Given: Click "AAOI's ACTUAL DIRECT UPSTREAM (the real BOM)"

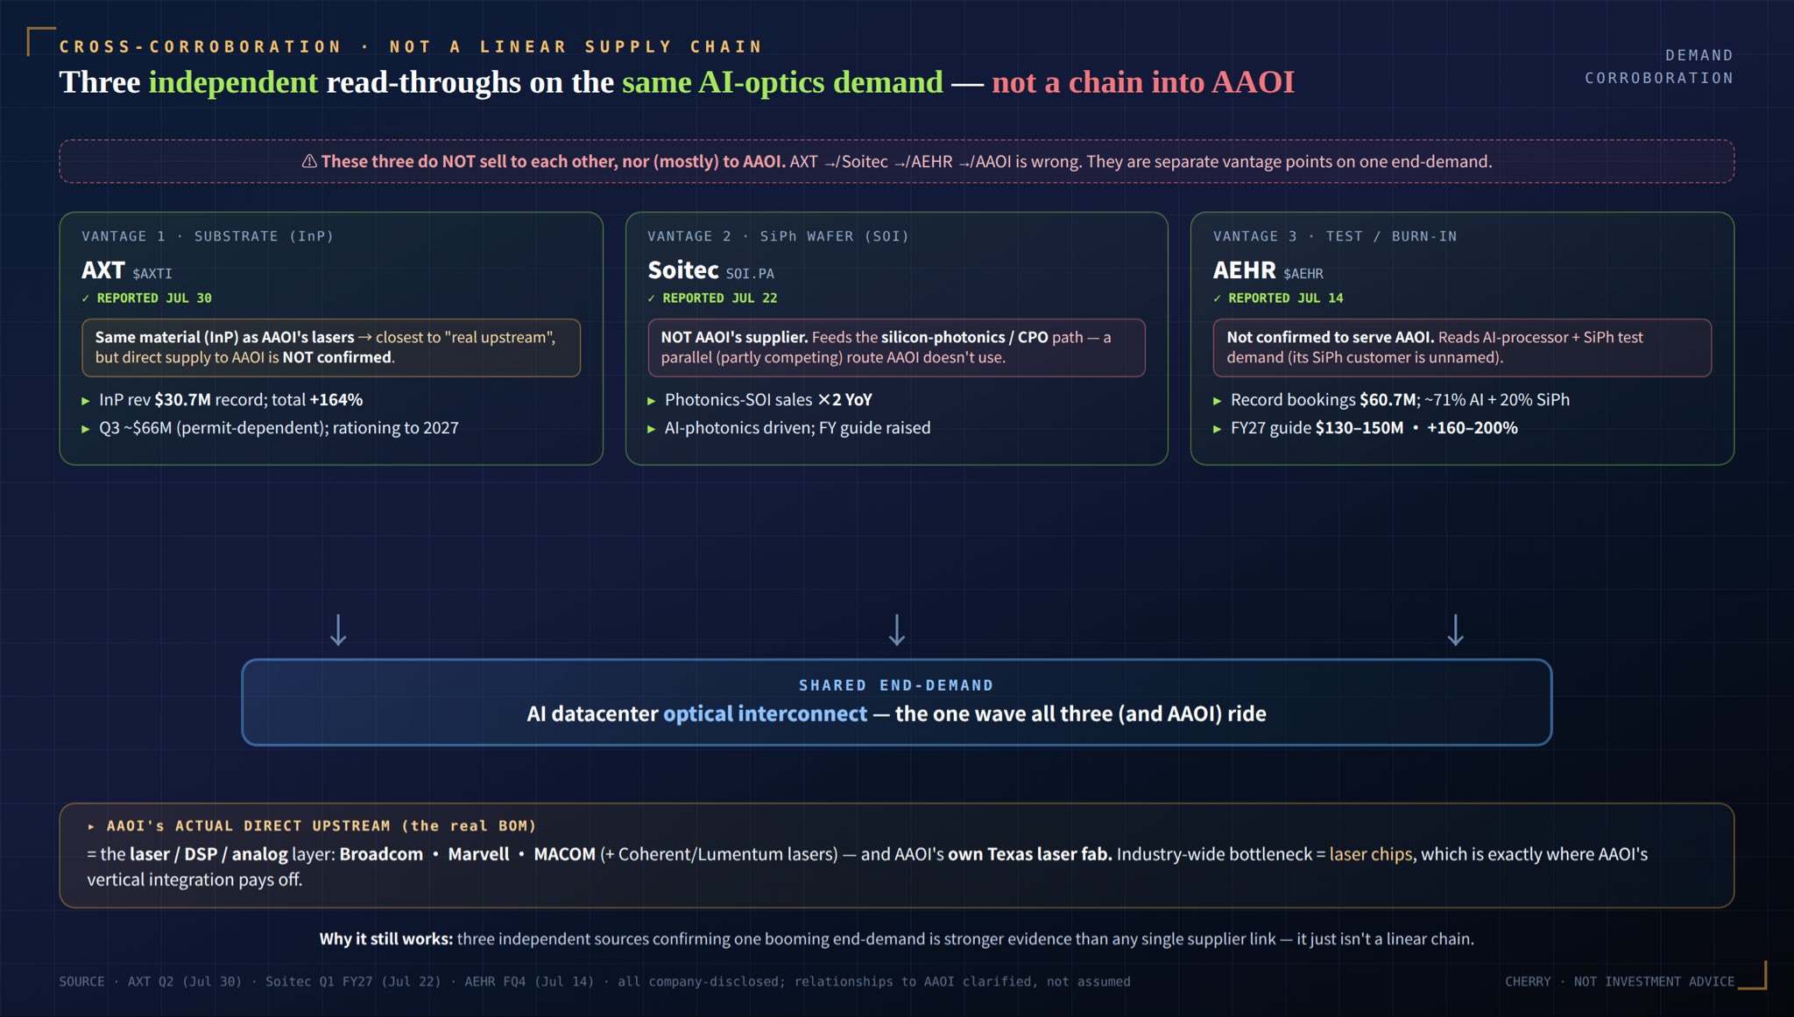Looking at the screenshot, I should [321, 826].
